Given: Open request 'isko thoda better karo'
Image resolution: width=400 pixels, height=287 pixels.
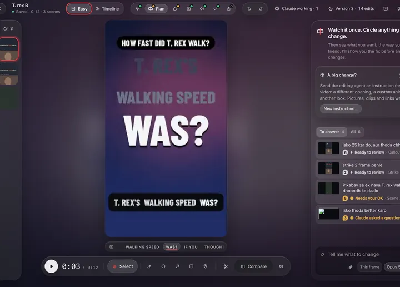Looking at the screenshot, I should [x=358, y=214].
